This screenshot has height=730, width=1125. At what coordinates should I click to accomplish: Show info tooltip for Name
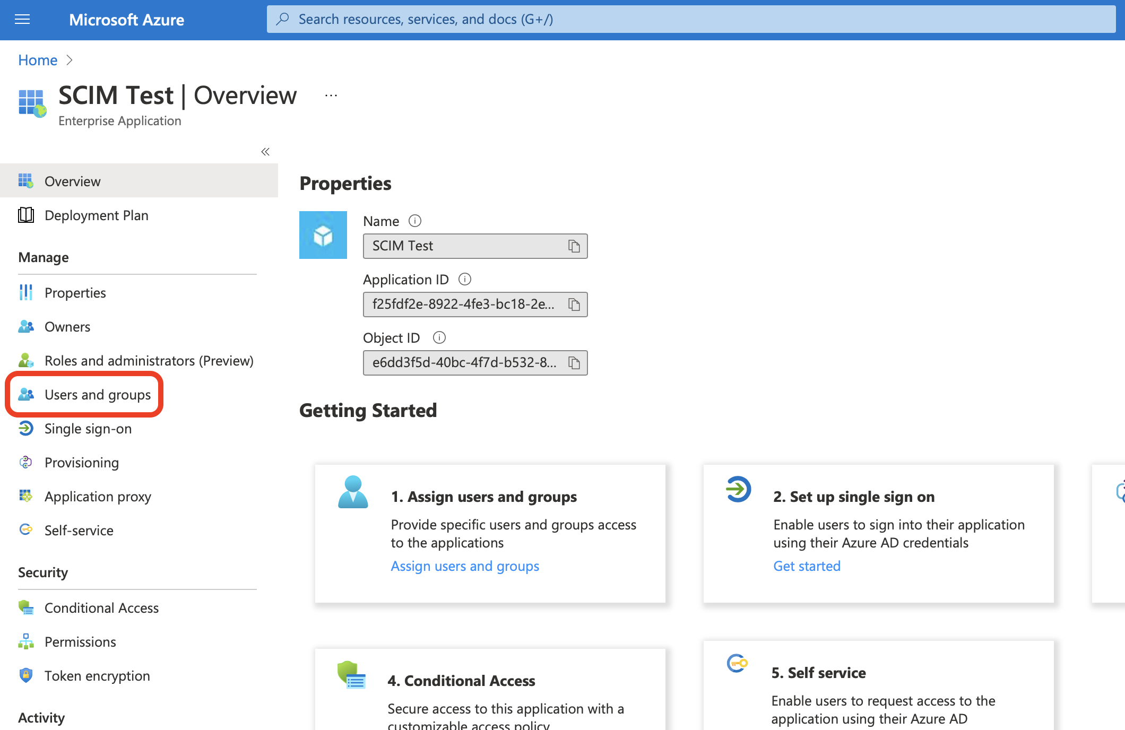click(415, 221)
